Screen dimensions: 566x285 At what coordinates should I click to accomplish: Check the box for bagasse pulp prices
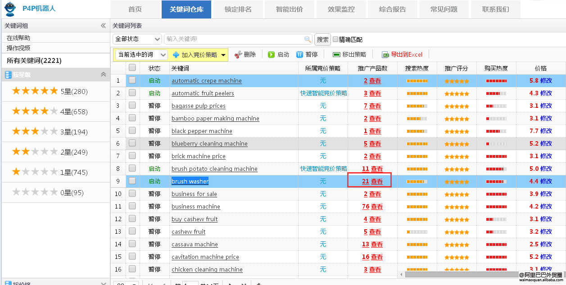click(x=132, y=105)
